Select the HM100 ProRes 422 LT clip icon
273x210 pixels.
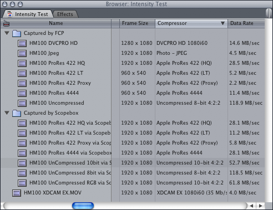tap(22, 73)
